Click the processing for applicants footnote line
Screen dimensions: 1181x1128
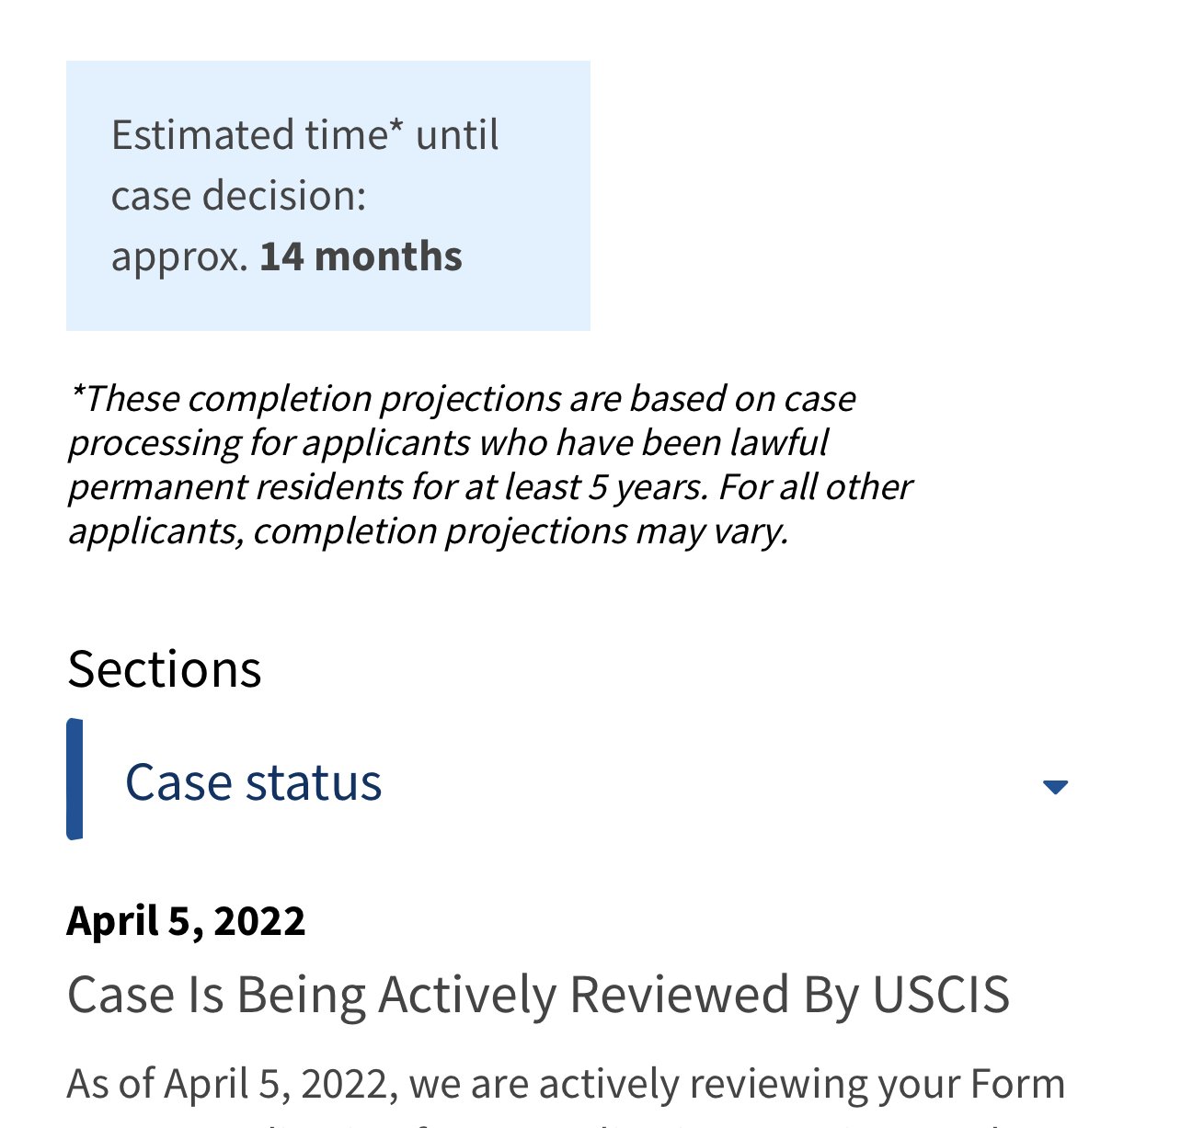[448, 443]
